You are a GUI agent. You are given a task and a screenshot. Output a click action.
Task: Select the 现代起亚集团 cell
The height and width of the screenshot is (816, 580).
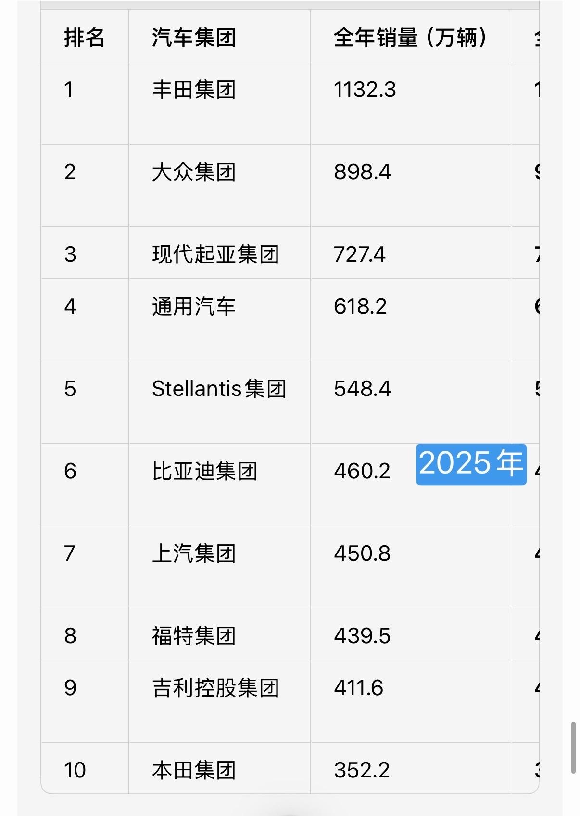219,253
